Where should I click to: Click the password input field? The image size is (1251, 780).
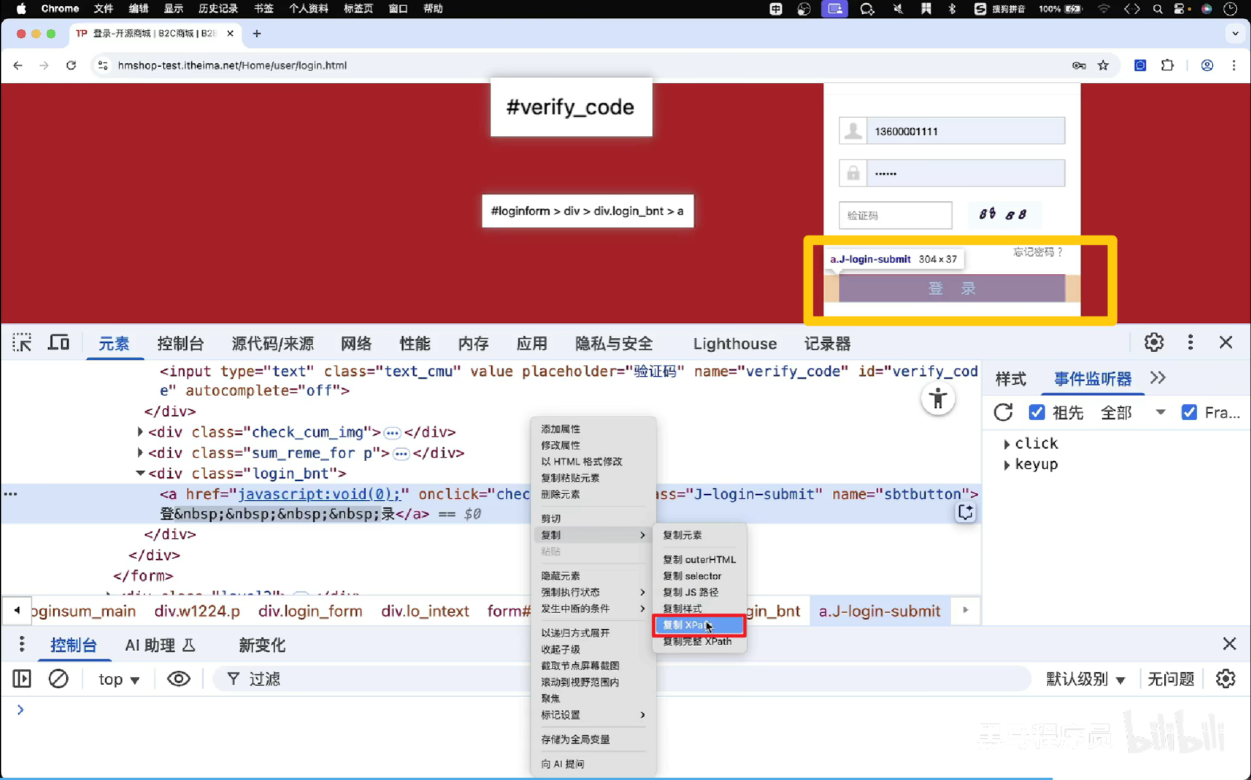pos(965,173)
